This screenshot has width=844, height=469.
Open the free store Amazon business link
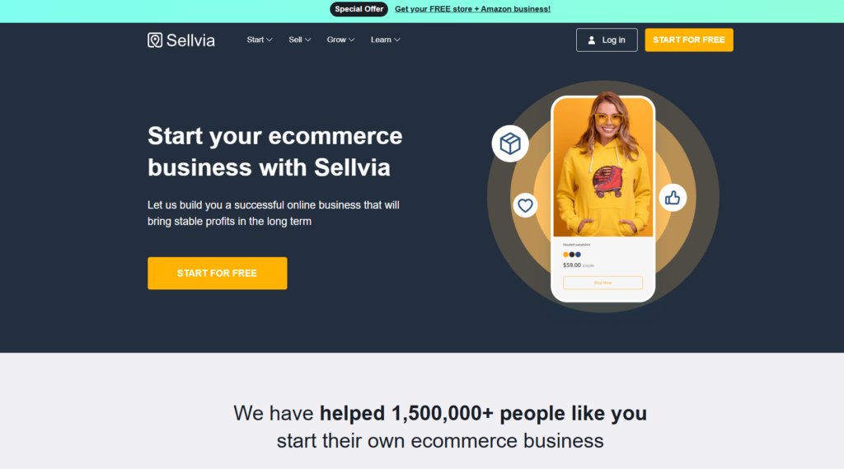[x=472, y=9]
